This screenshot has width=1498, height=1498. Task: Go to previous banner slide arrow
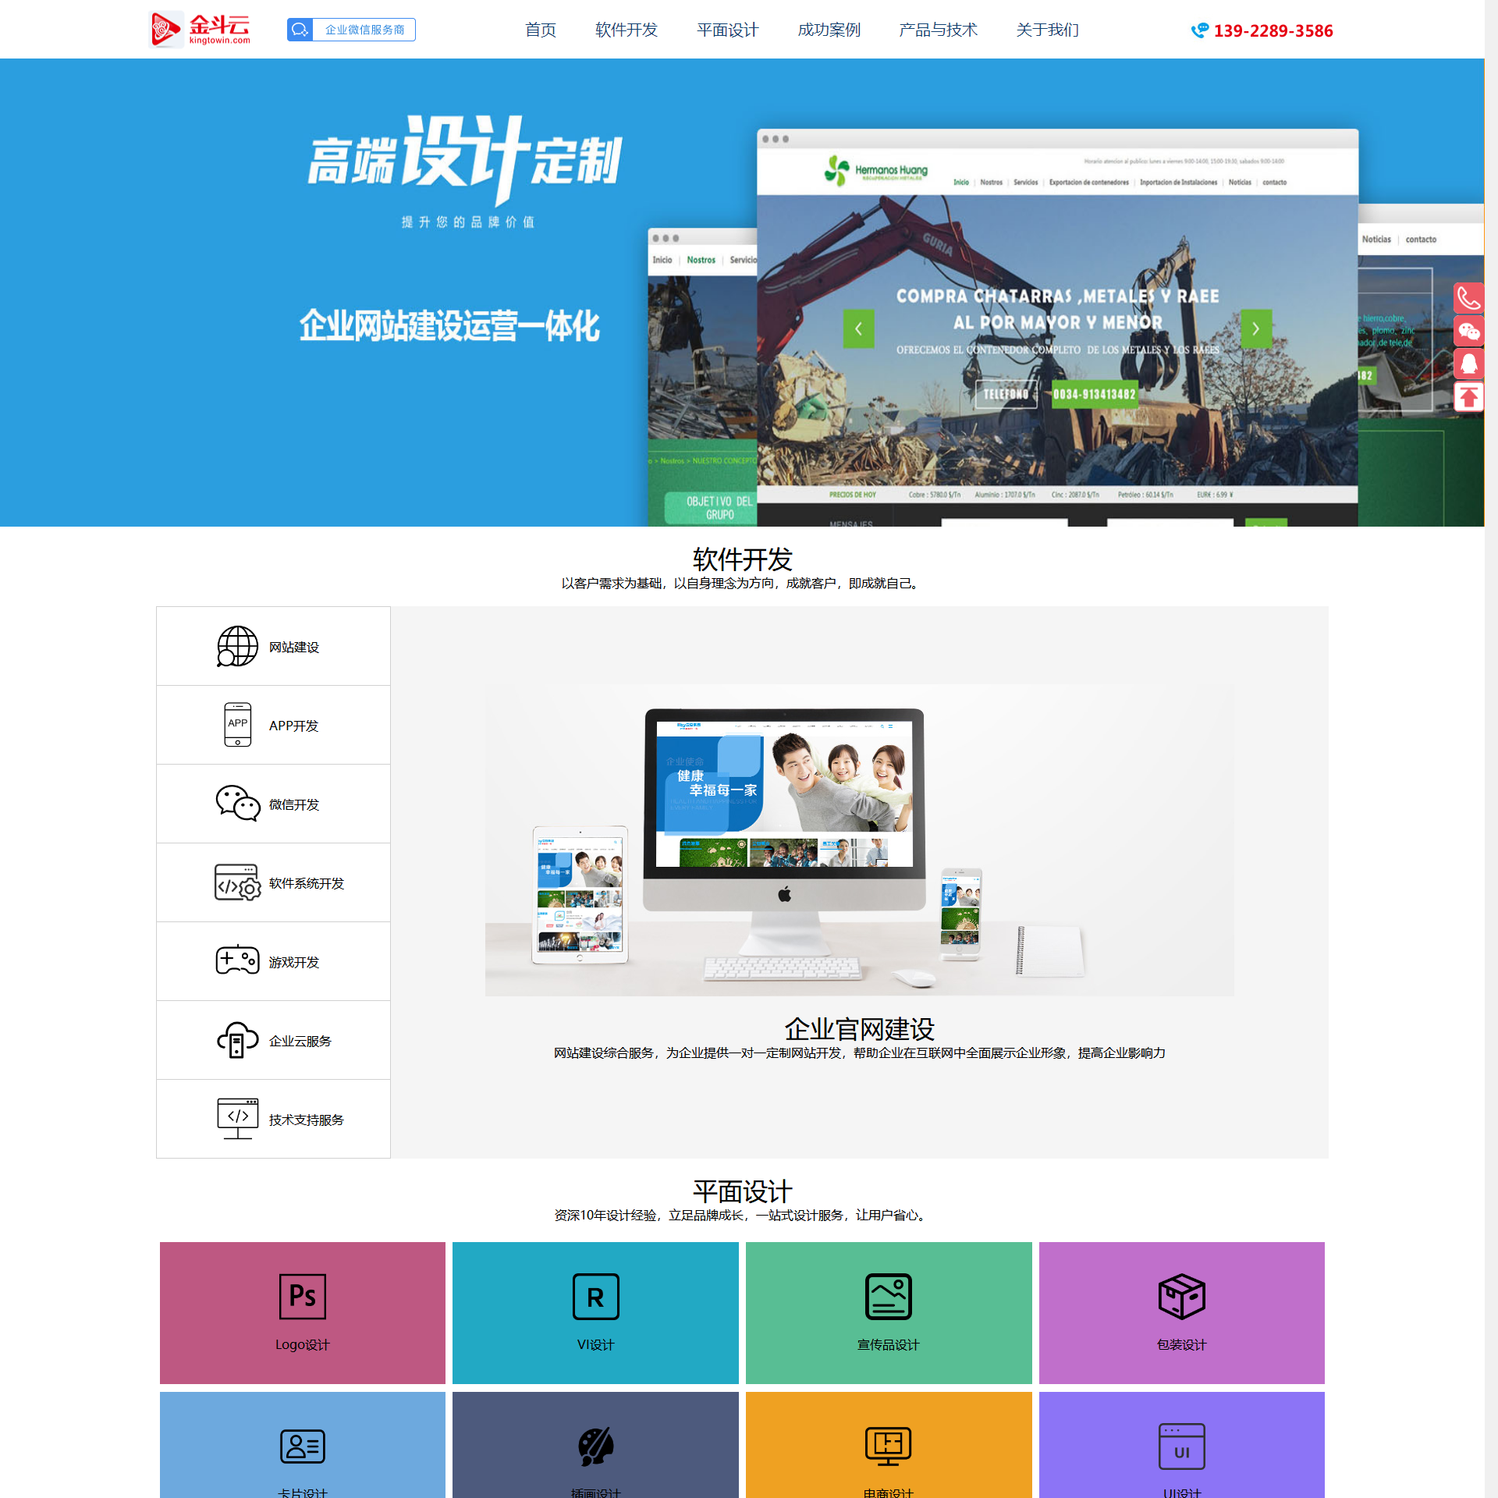click(x=858, y=328)
